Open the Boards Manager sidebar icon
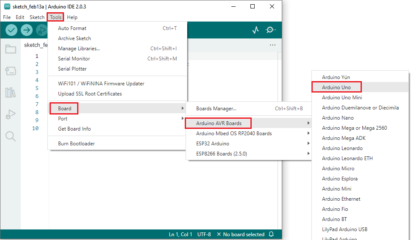Image resolution: width=411 pixels, height=240 pixels. click(x=11, y=71)
